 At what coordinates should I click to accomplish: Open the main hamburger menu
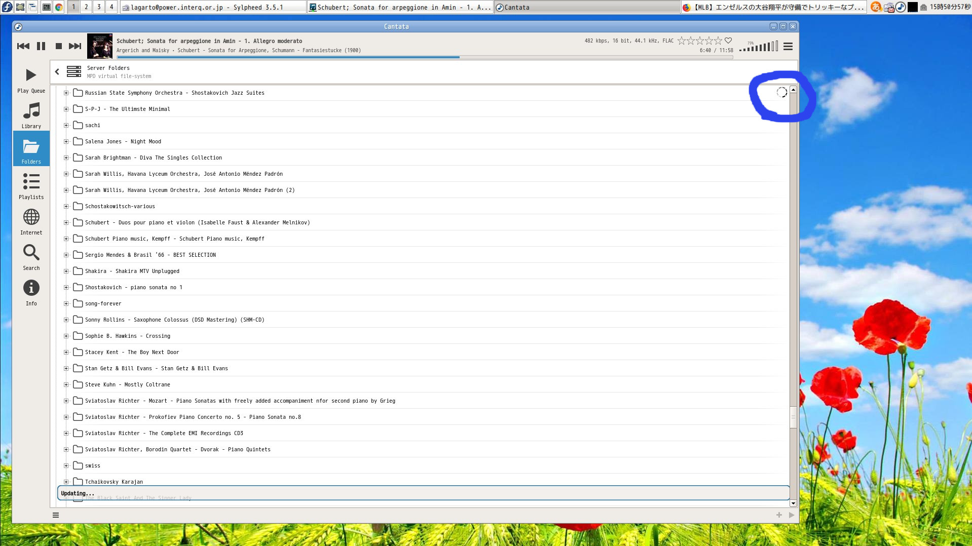click(788, 47)
